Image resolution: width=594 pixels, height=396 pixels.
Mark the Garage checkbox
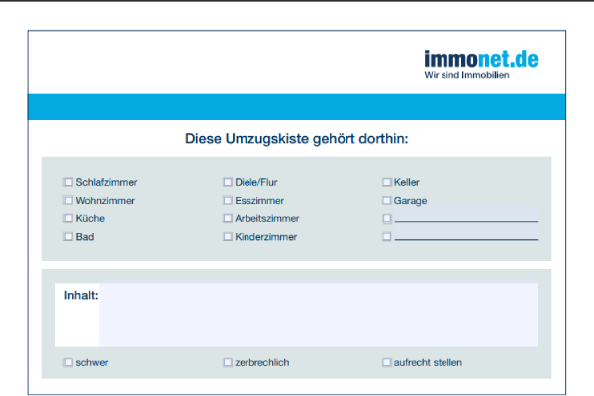click(x=387, y=200)
